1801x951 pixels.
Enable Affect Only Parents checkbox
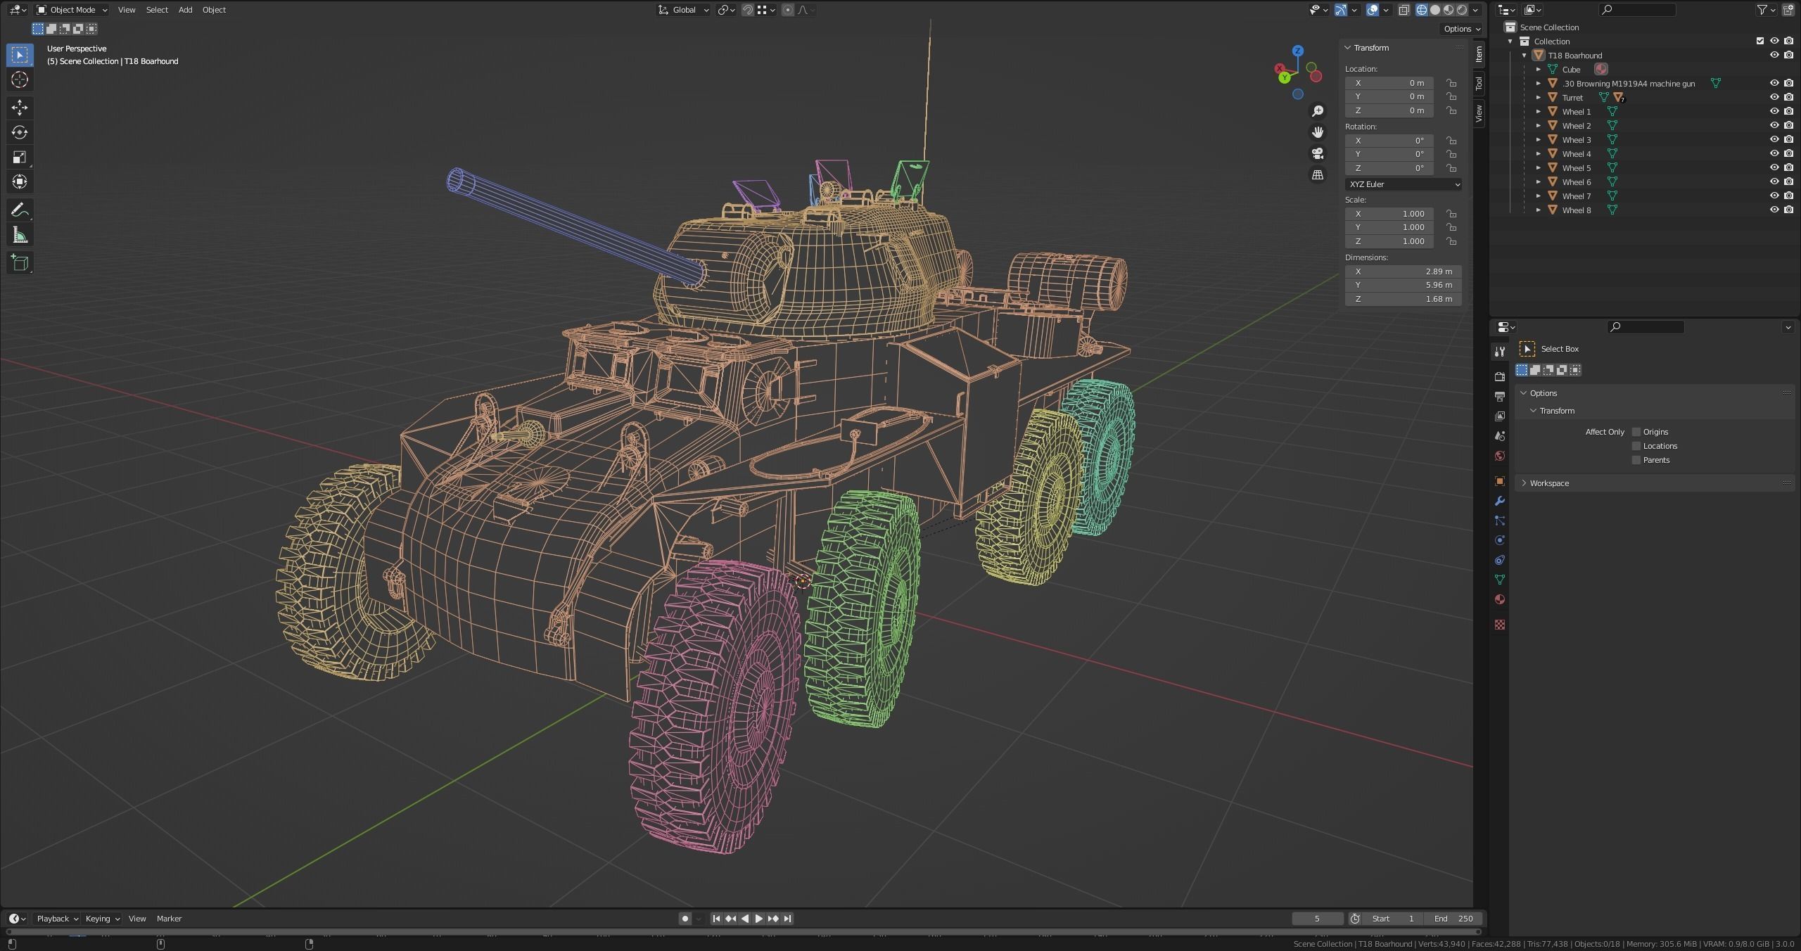click(x=1636, y=460)
